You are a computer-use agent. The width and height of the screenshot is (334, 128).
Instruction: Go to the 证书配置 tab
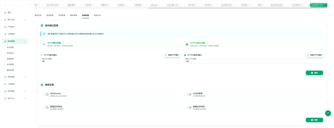62,15
